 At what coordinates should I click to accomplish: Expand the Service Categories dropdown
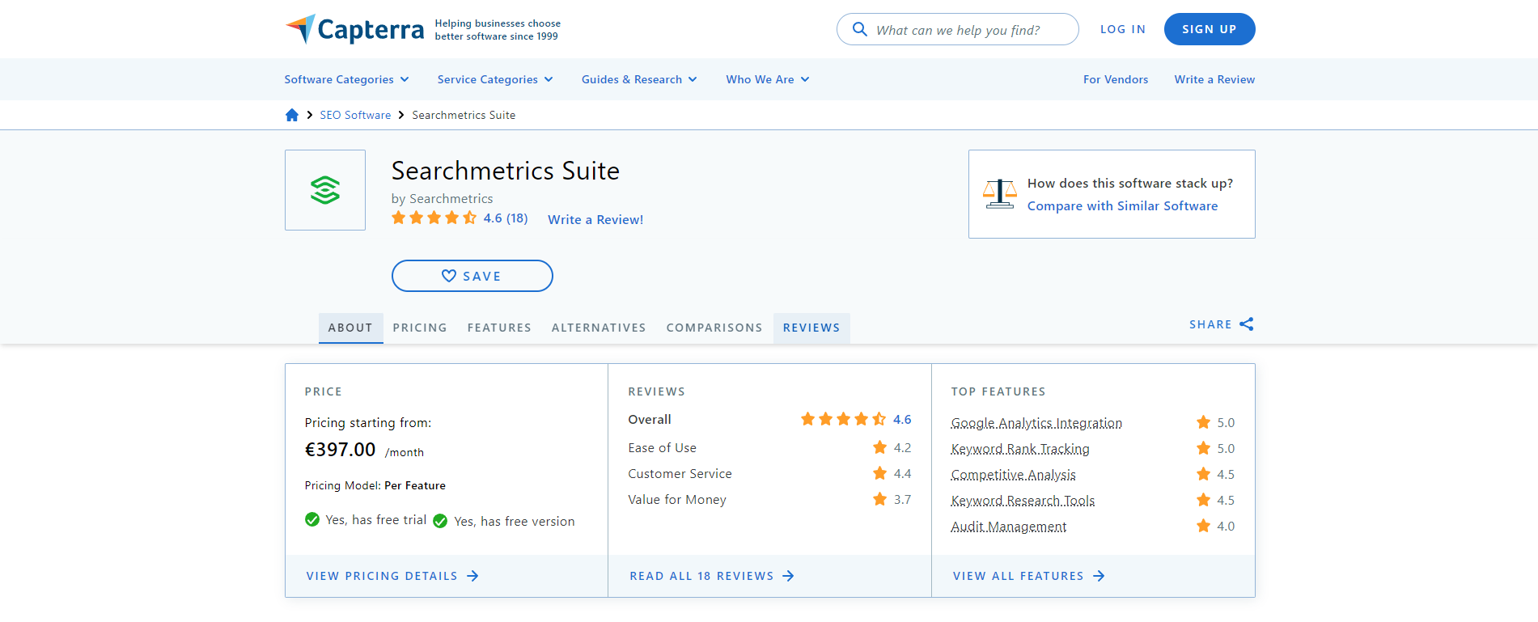click(495, 79)
